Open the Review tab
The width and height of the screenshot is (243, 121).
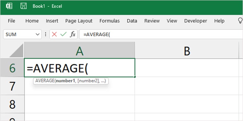[x=152, y=21]
